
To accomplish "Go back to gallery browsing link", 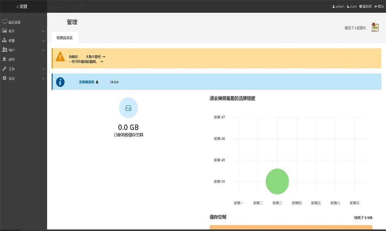I will coord(22,7).
